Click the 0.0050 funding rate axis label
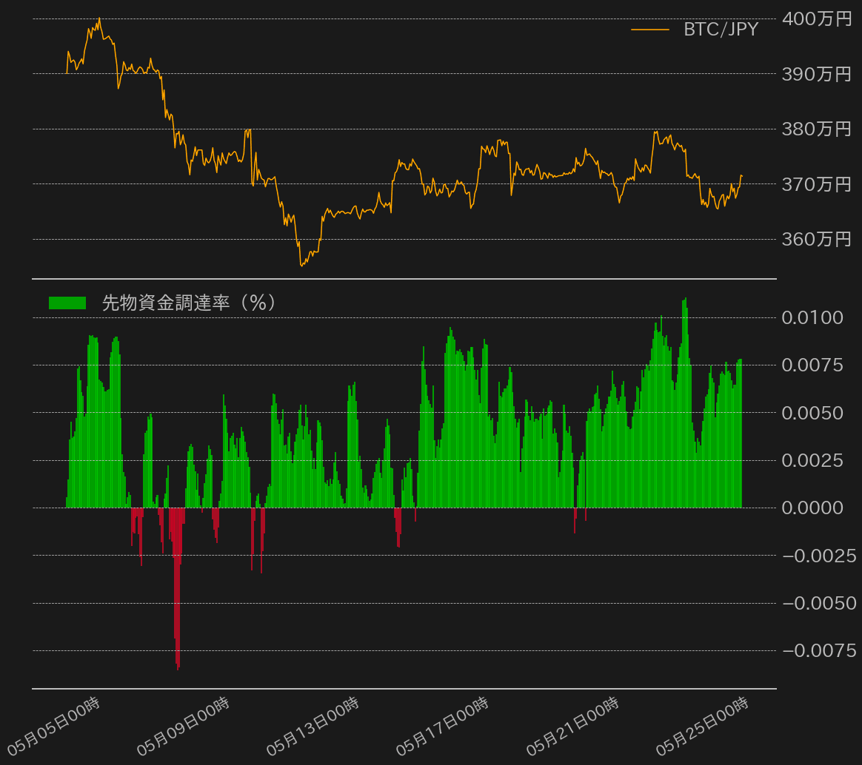This screenshot has width=862, height=765. pyautogui.click(x=812, y=413)
